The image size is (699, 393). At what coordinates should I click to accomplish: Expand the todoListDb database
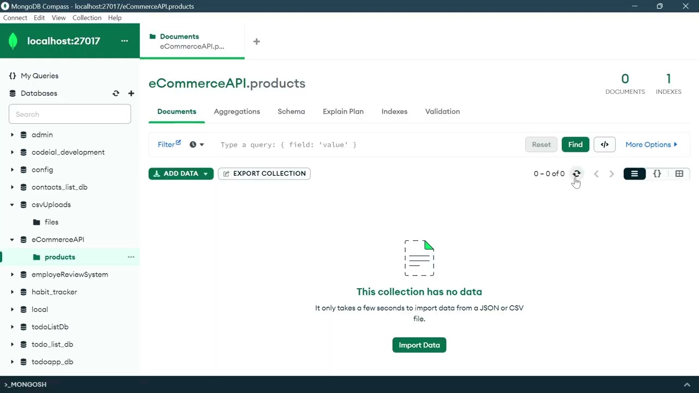coord(12,327)
